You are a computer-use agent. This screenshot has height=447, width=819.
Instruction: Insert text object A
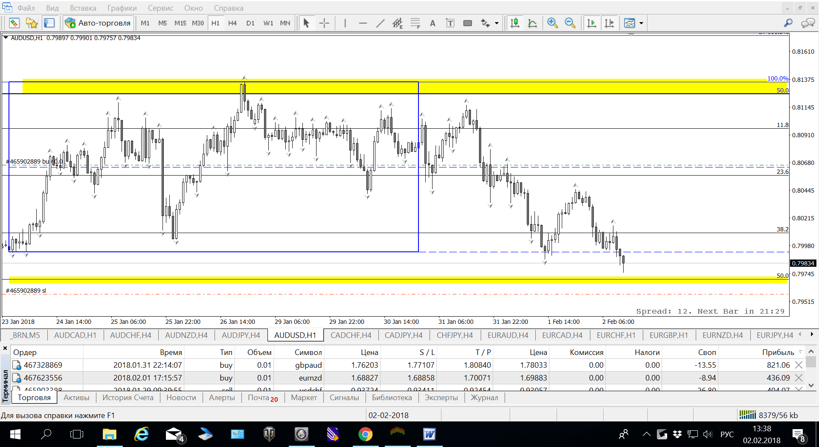[433, 23]
